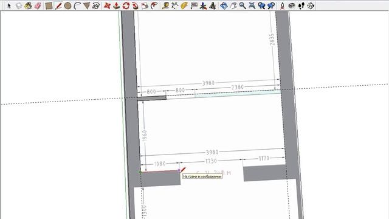Pick the red Offset tool
Viewport: 389px width, 219px height.
point(154,5)
